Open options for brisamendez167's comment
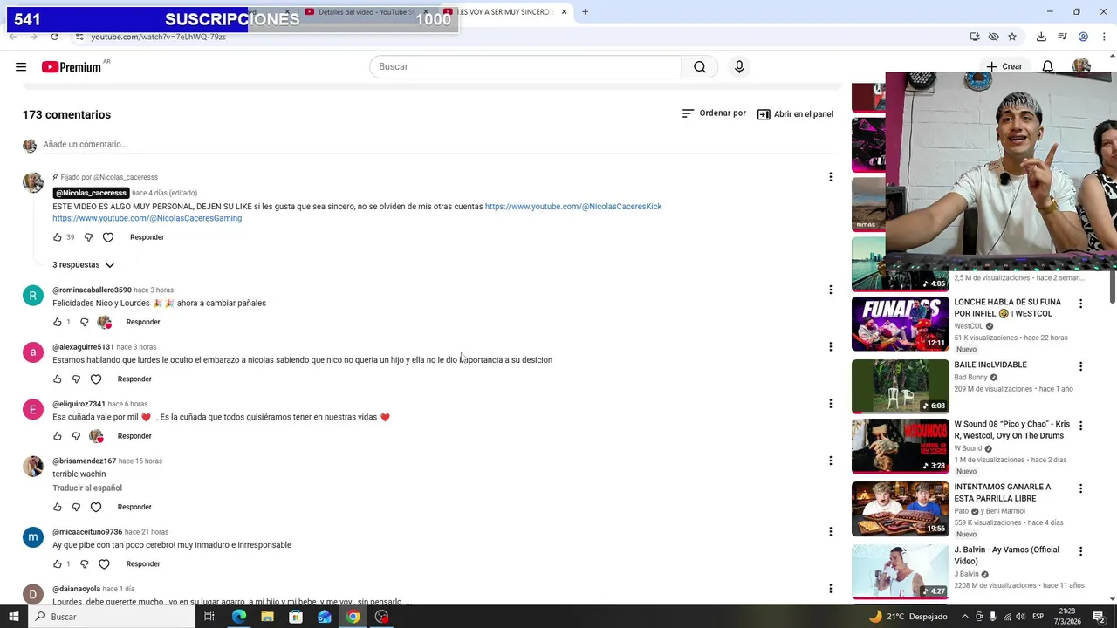This screenshot has width=1117, height=628. coord(830,461)
